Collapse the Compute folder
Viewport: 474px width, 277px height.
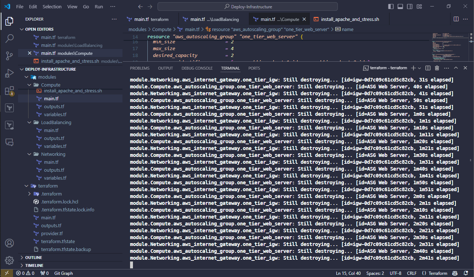[70, 85]
